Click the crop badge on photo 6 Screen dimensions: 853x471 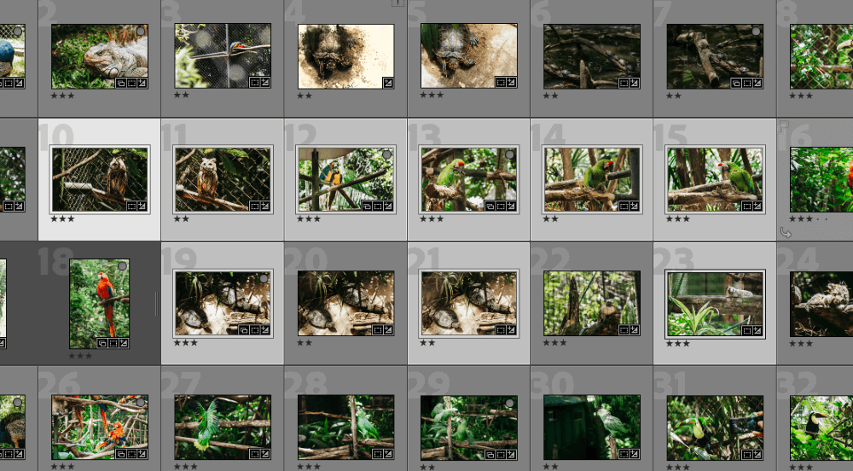point(624,84)
